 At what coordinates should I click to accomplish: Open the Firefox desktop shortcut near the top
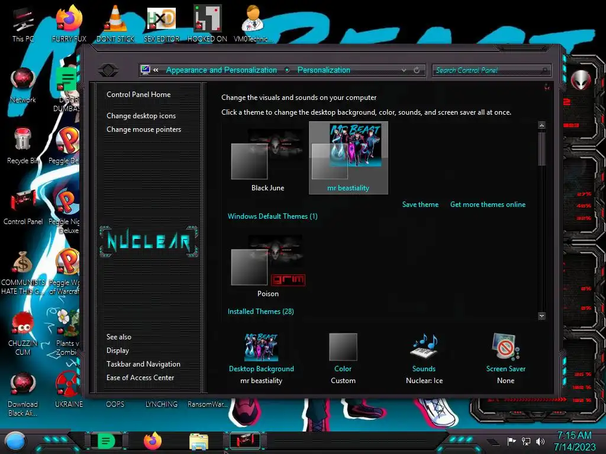pos(69,24)
